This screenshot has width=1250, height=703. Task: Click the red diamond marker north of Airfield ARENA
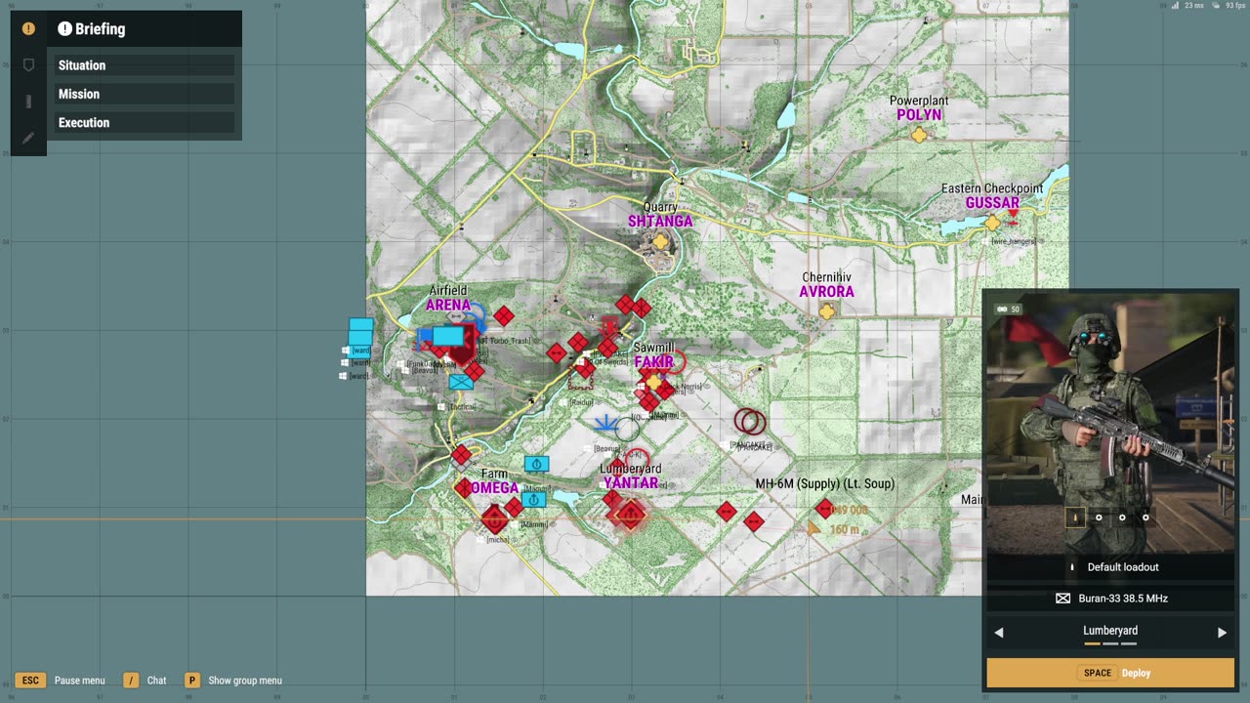[504, 315]
